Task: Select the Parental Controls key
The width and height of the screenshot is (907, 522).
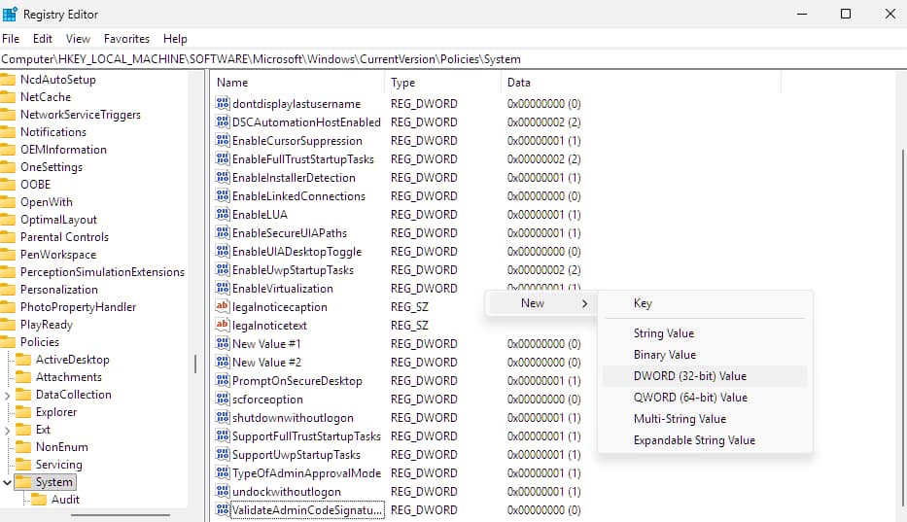Action: (64, 237)
